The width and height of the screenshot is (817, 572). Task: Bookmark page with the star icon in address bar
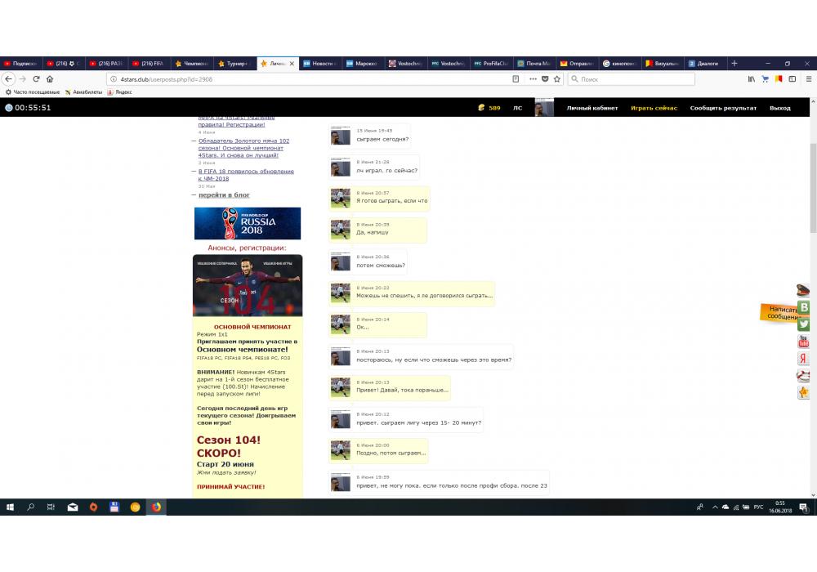(x=557, y=79)
